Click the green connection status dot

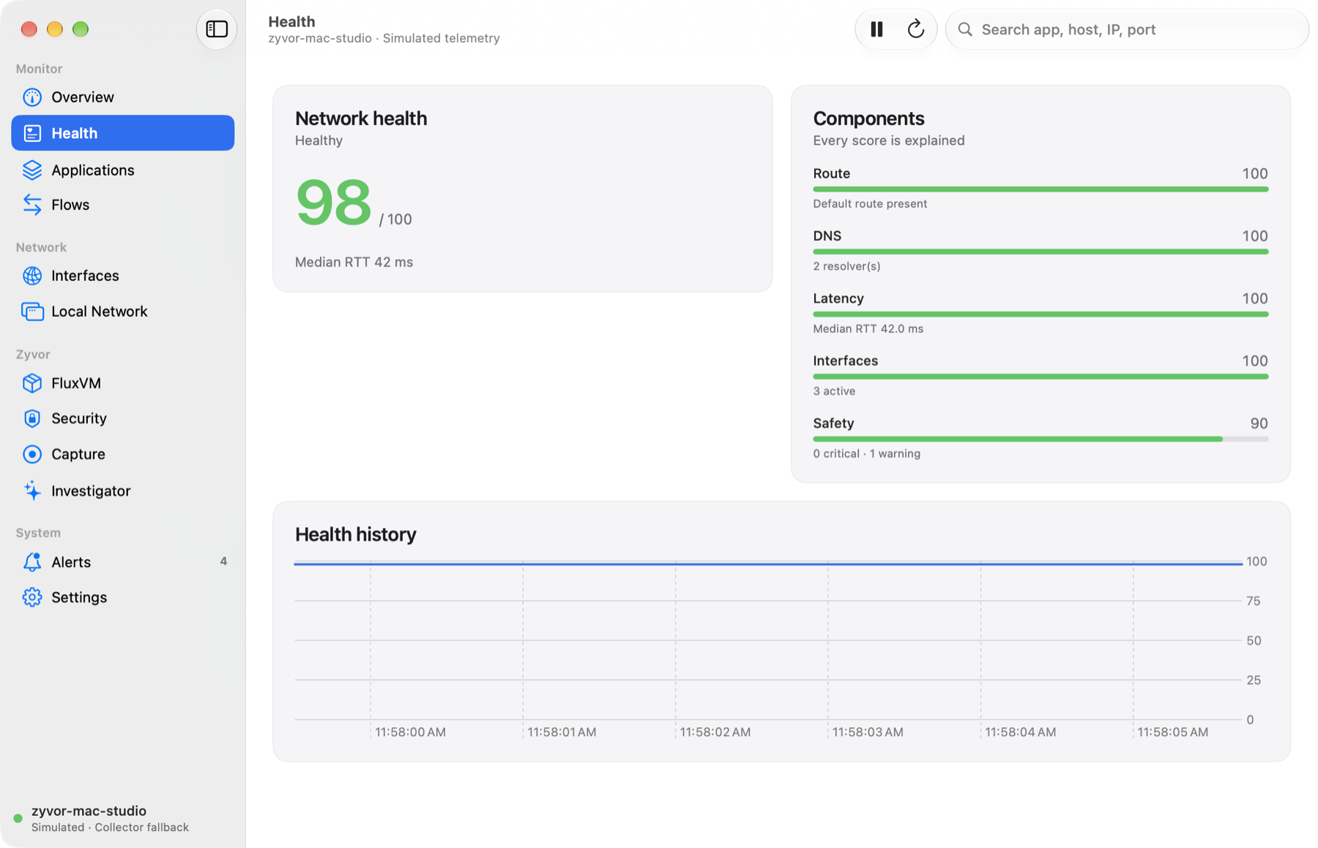(x=18, y=818)
